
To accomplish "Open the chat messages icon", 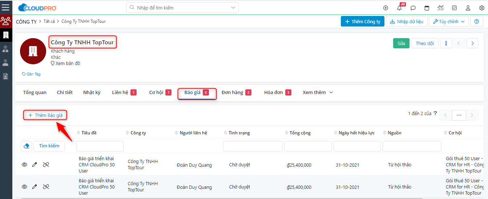I will coord(413,8).
